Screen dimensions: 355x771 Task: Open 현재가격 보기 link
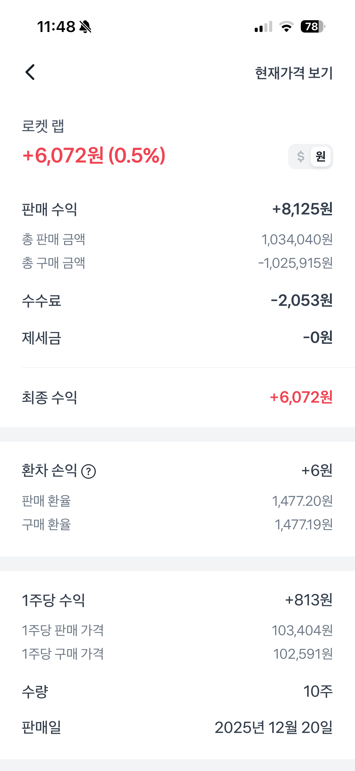click(294, 73)
